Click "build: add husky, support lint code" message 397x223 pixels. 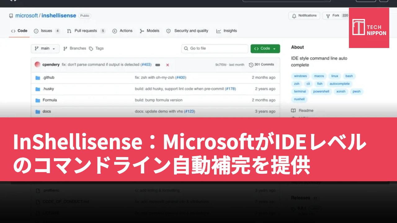179,89
